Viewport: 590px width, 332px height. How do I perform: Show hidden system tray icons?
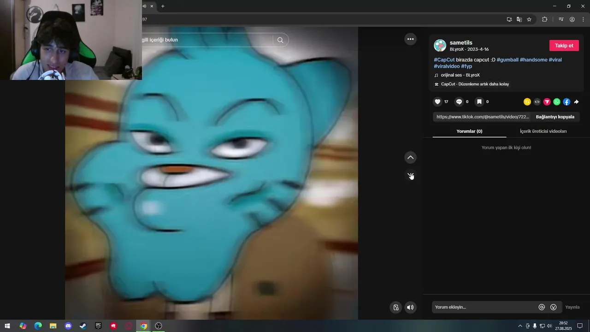pos(520,326)
